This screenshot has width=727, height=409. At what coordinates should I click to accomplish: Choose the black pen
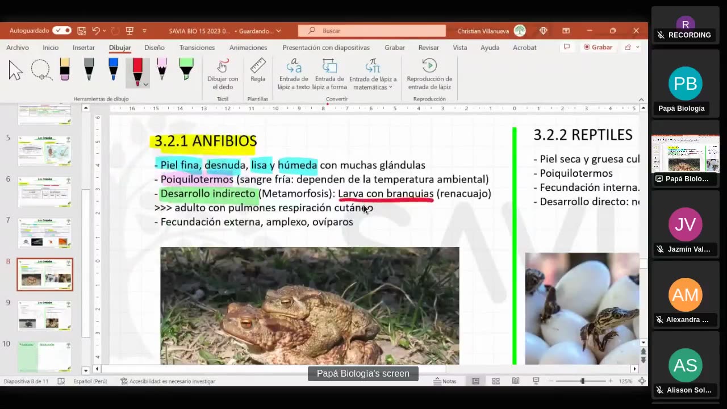[x=89, y=69]
